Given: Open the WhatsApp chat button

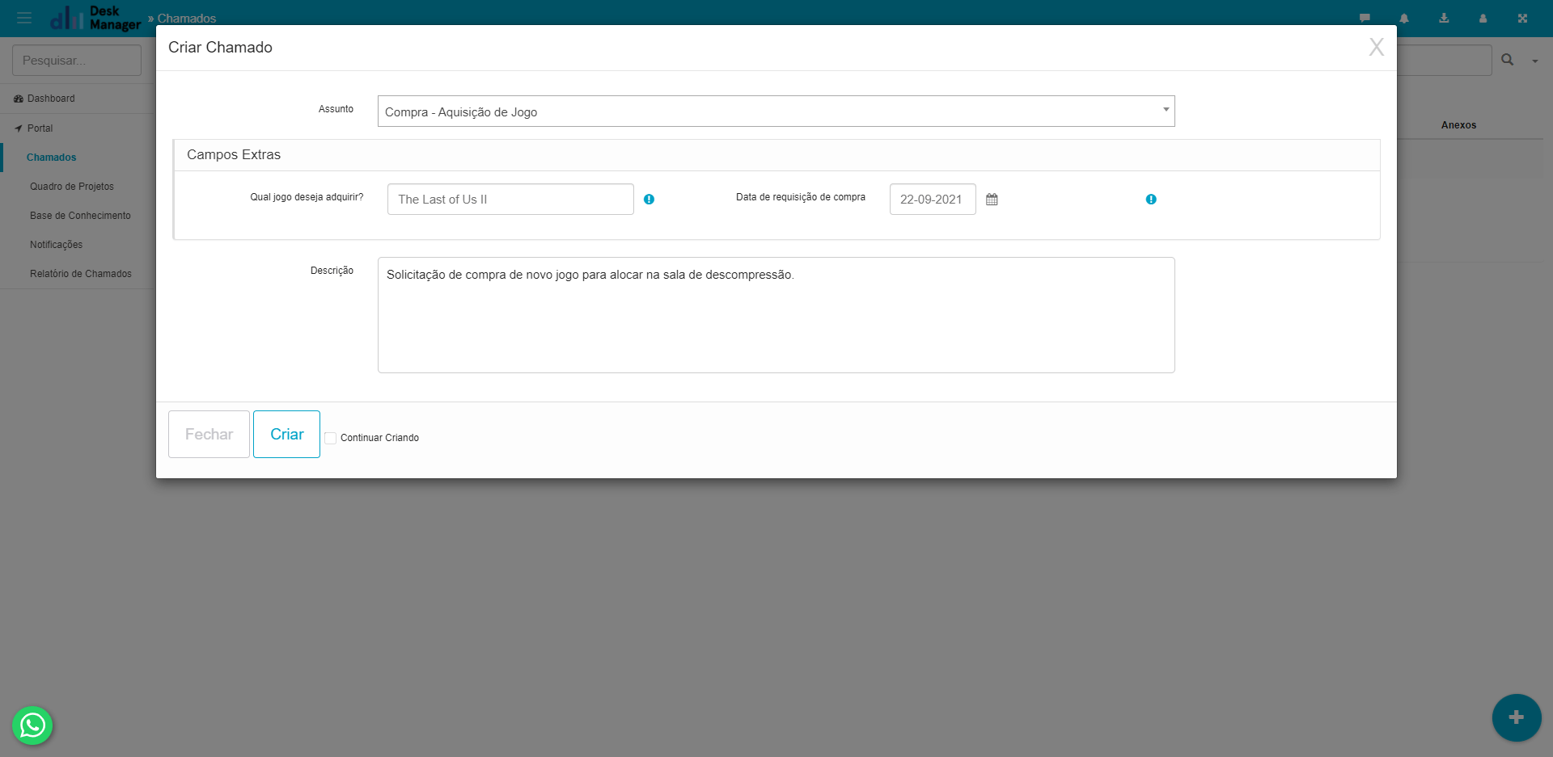Looking at the screenshot, I should [32, 725].
